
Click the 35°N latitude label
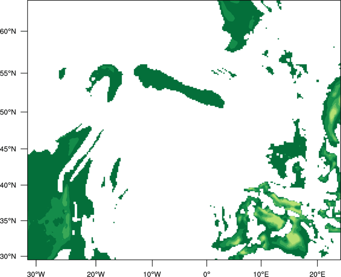click(8, 221)
